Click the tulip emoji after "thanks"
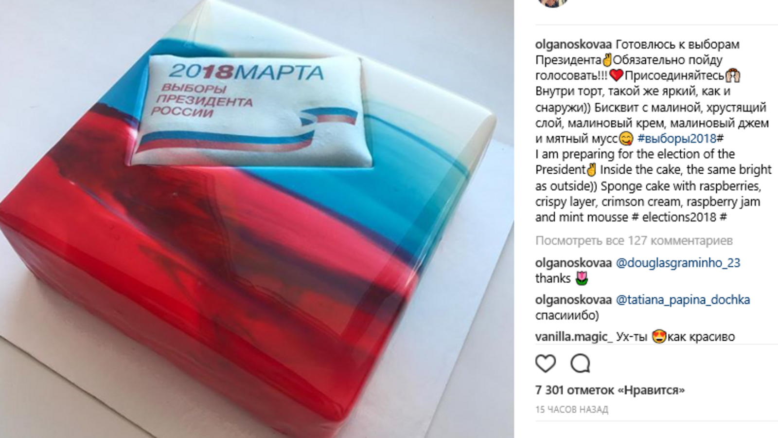The image size is (778, 438). click(x=581, y=278)
